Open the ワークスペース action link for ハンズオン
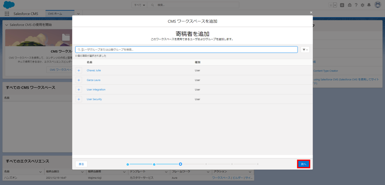The width and height of the screenshot is (385, 185). click(x=221, y=178)
